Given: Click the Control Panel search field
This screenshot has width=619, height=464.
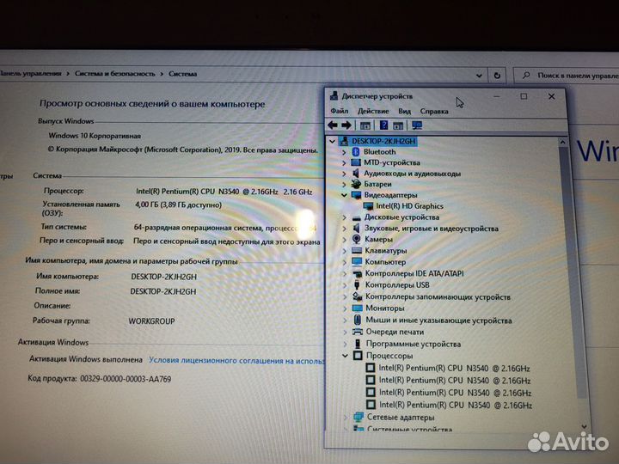Looking at the screenshot, I should 568,75.
